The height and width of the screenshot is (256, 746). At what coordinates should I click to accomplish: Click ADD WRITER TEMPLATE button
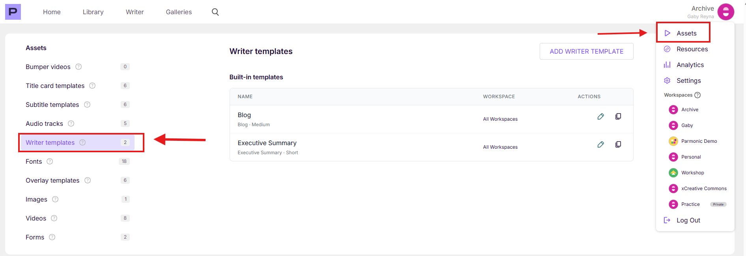point(586,51)
